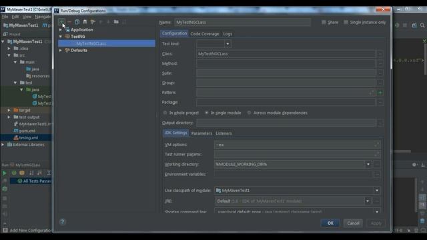Open JRE dropdown arrow
This screenshot has height=240, width=427.
coord(368,201)
